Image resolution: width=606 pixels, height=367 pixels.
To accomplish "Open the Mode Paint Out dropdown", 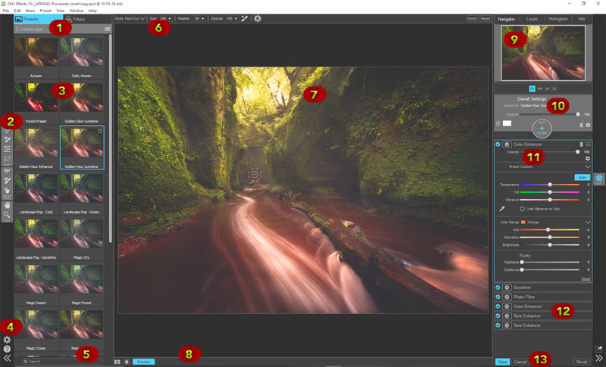I will tap(130, 18).
